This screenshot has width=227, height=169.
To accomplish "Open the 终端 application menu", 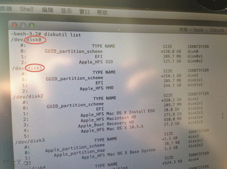I will point(6,9).
